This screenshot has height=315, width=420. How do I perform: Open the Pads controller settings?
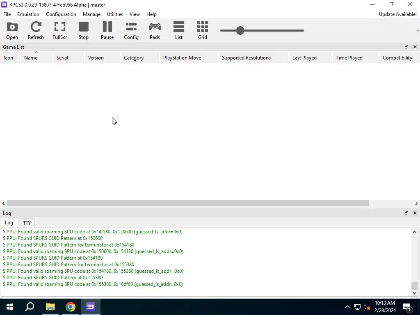click(x=155, y=30)
